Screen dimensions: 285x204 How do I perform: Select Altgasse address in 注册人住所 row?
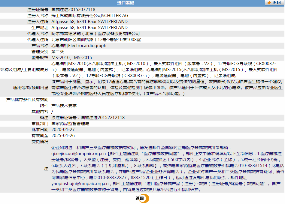point(89,22)
